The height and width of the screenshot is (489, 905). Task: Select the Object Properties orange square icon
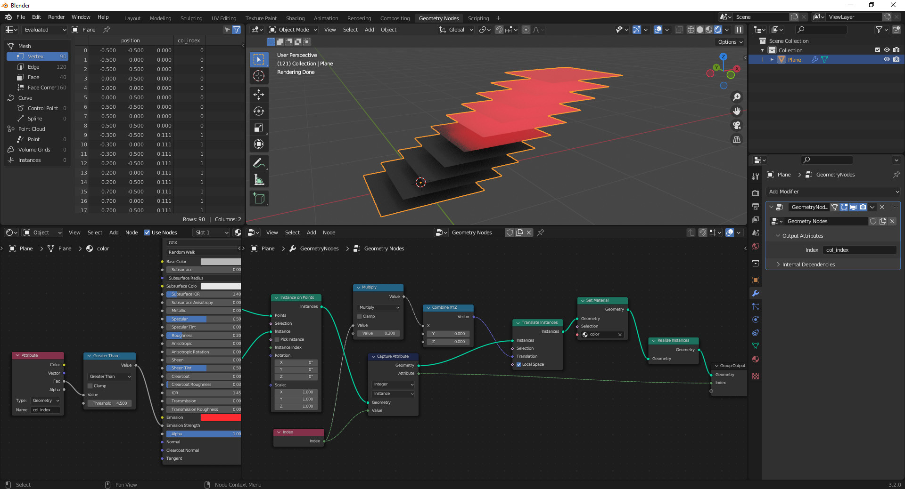pyautogui.click(x=756, y=279)
